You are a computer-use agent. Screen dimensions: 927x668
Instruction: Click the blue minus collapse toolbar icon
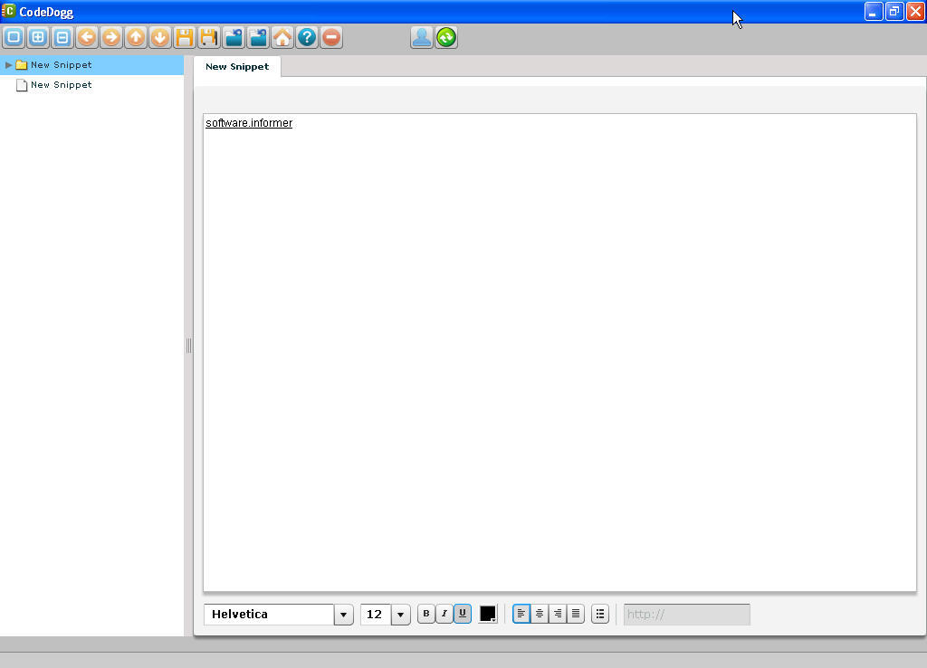(x=62, y=38)
